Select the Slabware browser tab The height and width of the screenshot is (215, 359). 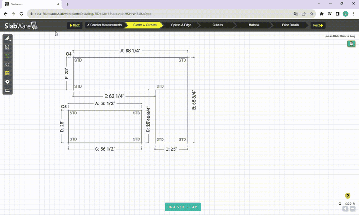click(32, 4)
